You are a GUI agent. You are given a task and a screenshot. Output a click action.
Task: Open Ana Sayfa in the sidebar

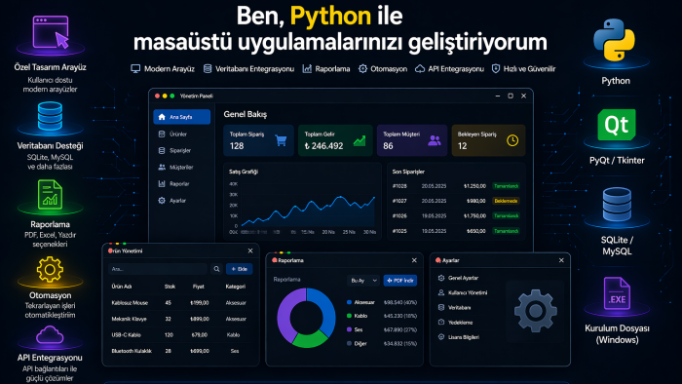182,117
